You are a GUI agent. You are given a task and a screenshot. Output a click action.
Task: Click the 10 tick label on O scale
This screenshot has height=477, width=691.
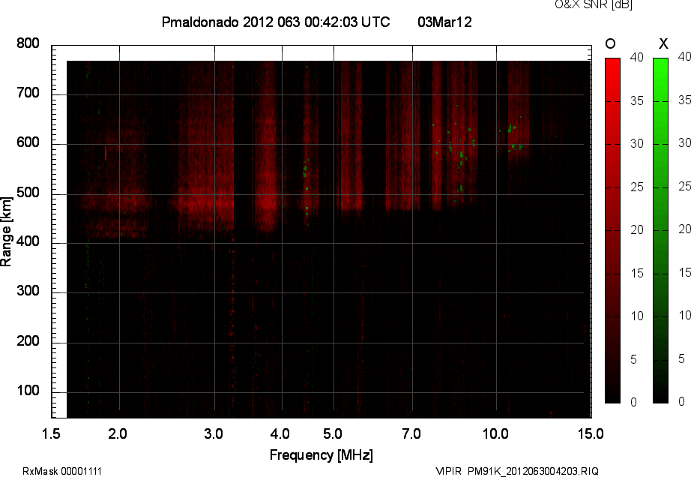637,316
